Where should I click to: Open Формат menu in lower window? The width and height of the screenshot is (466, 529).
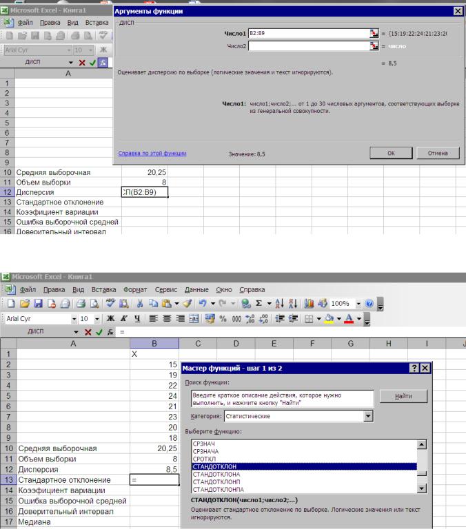135,289
